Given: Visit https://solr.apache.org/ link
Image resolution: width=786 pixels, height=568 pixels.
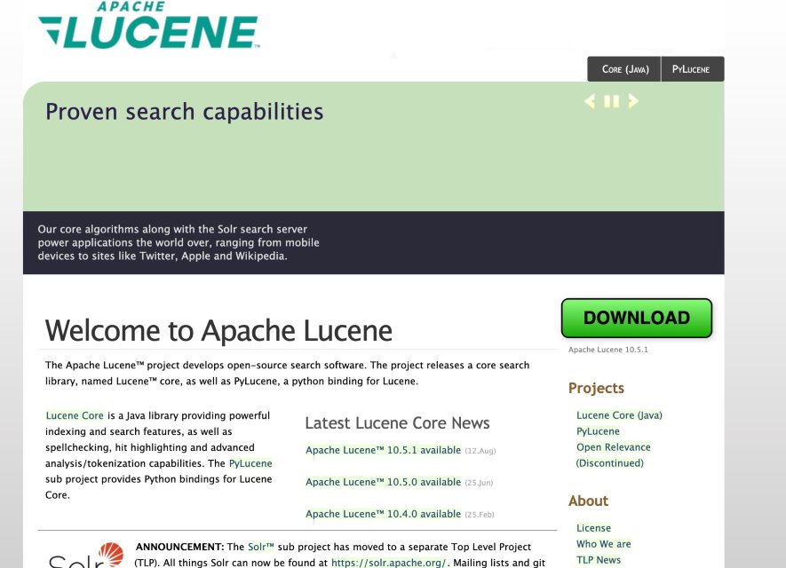Looking at the screenshot, I should click(388, 563).
